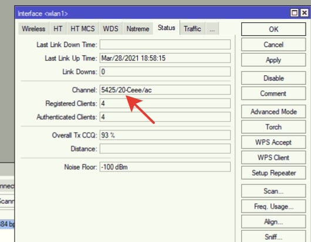Go to the WDS tab
The height and width of the screenshot is (242, 311).
pos(110,29)
